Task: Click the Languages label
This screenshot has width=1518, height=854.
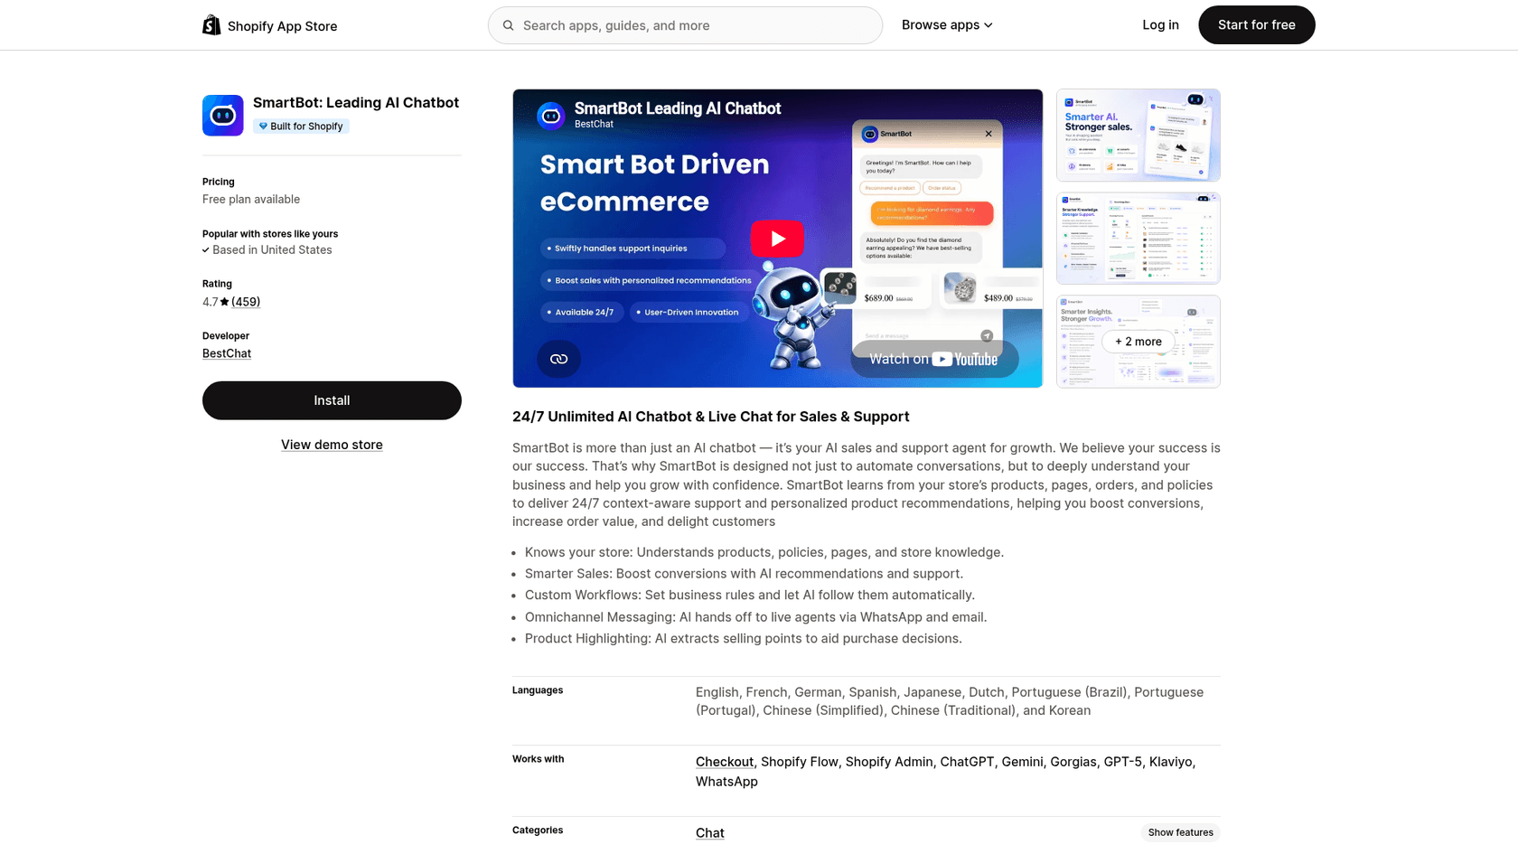Action: 538,690
